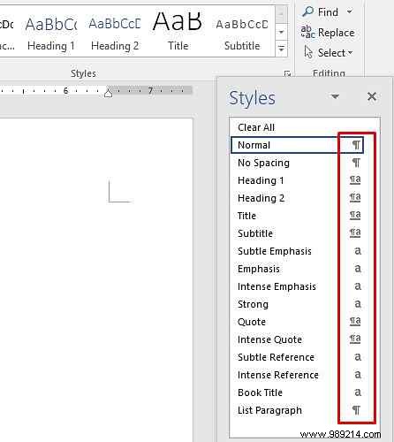394x442 pixels.
Task: Select the No Spacing style
Action: [x=297, y=163]
